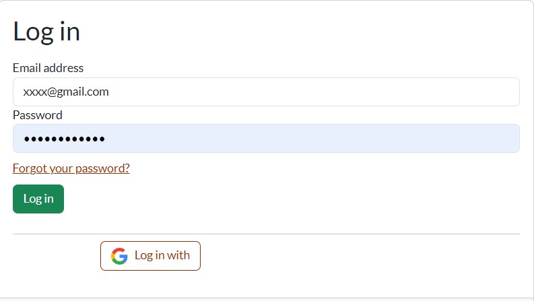Select the multicolored G icon
The height and width of the screenshot is (301, 534).
click(119, 256)
